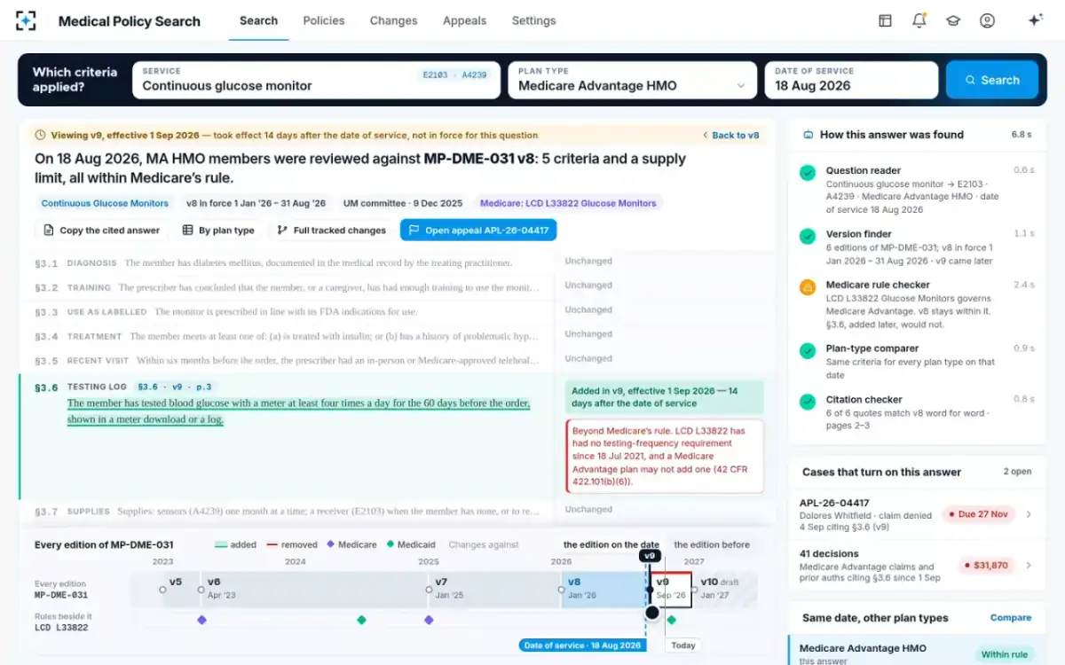
Task: Open the Settings tab
Action: (533, 20)
